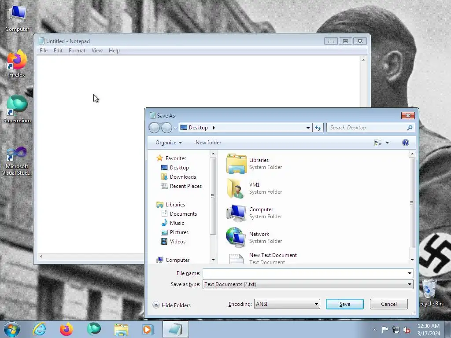Click the Cancel button
451x338 pixels.
(x=388, y=304)
